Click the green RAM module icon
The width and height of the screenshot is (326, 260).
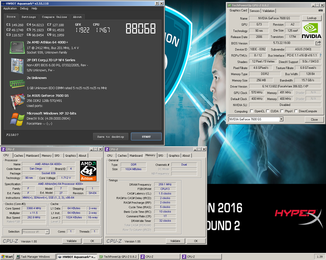(17, 84)
